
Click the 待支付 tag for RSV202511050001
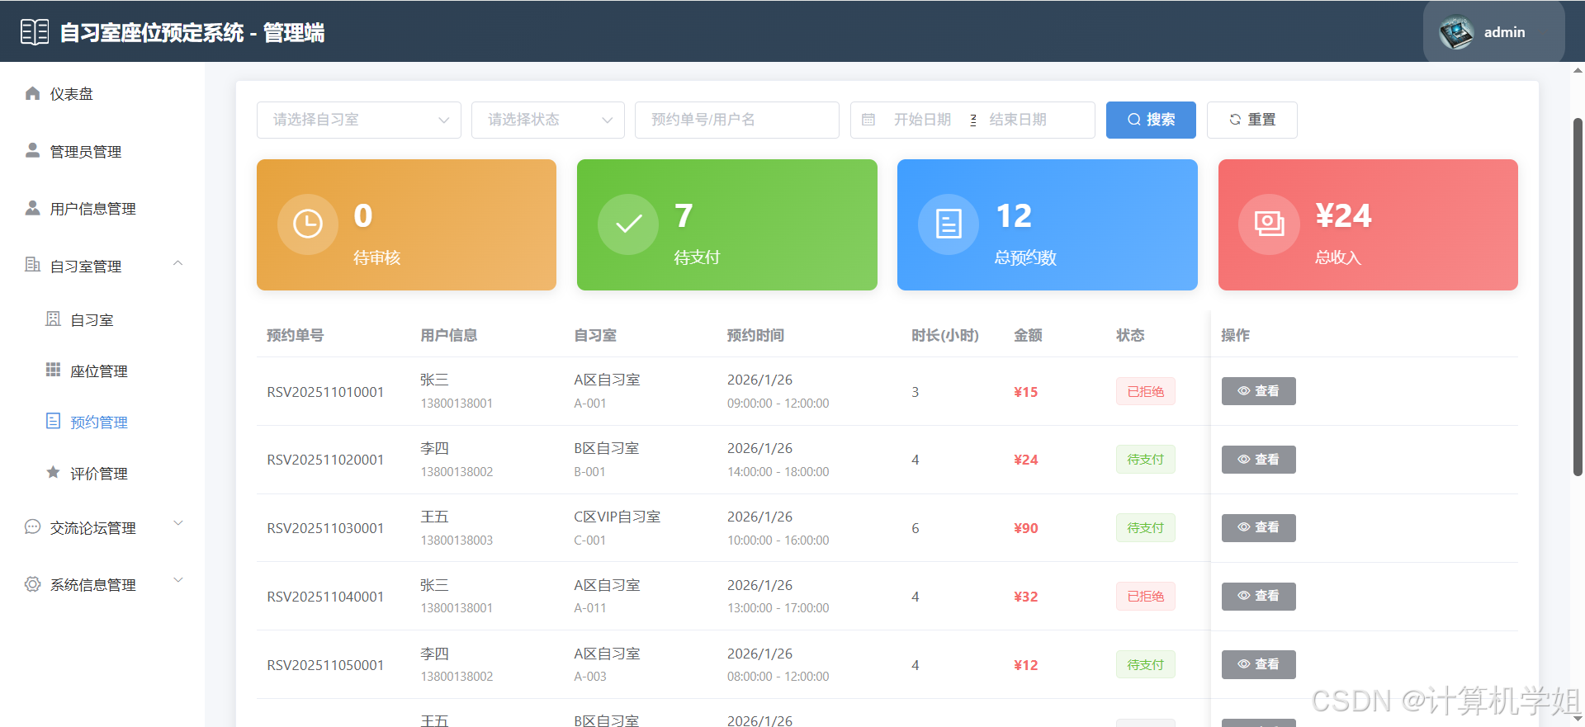point(1145,664)
